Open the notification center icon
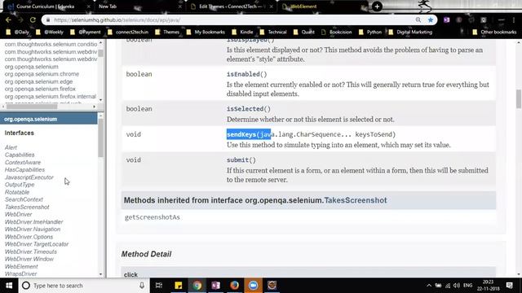 point(509,286)
